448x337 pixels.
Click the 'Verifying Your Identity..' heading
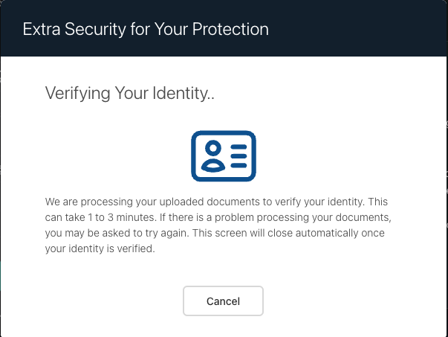point(130,94)
